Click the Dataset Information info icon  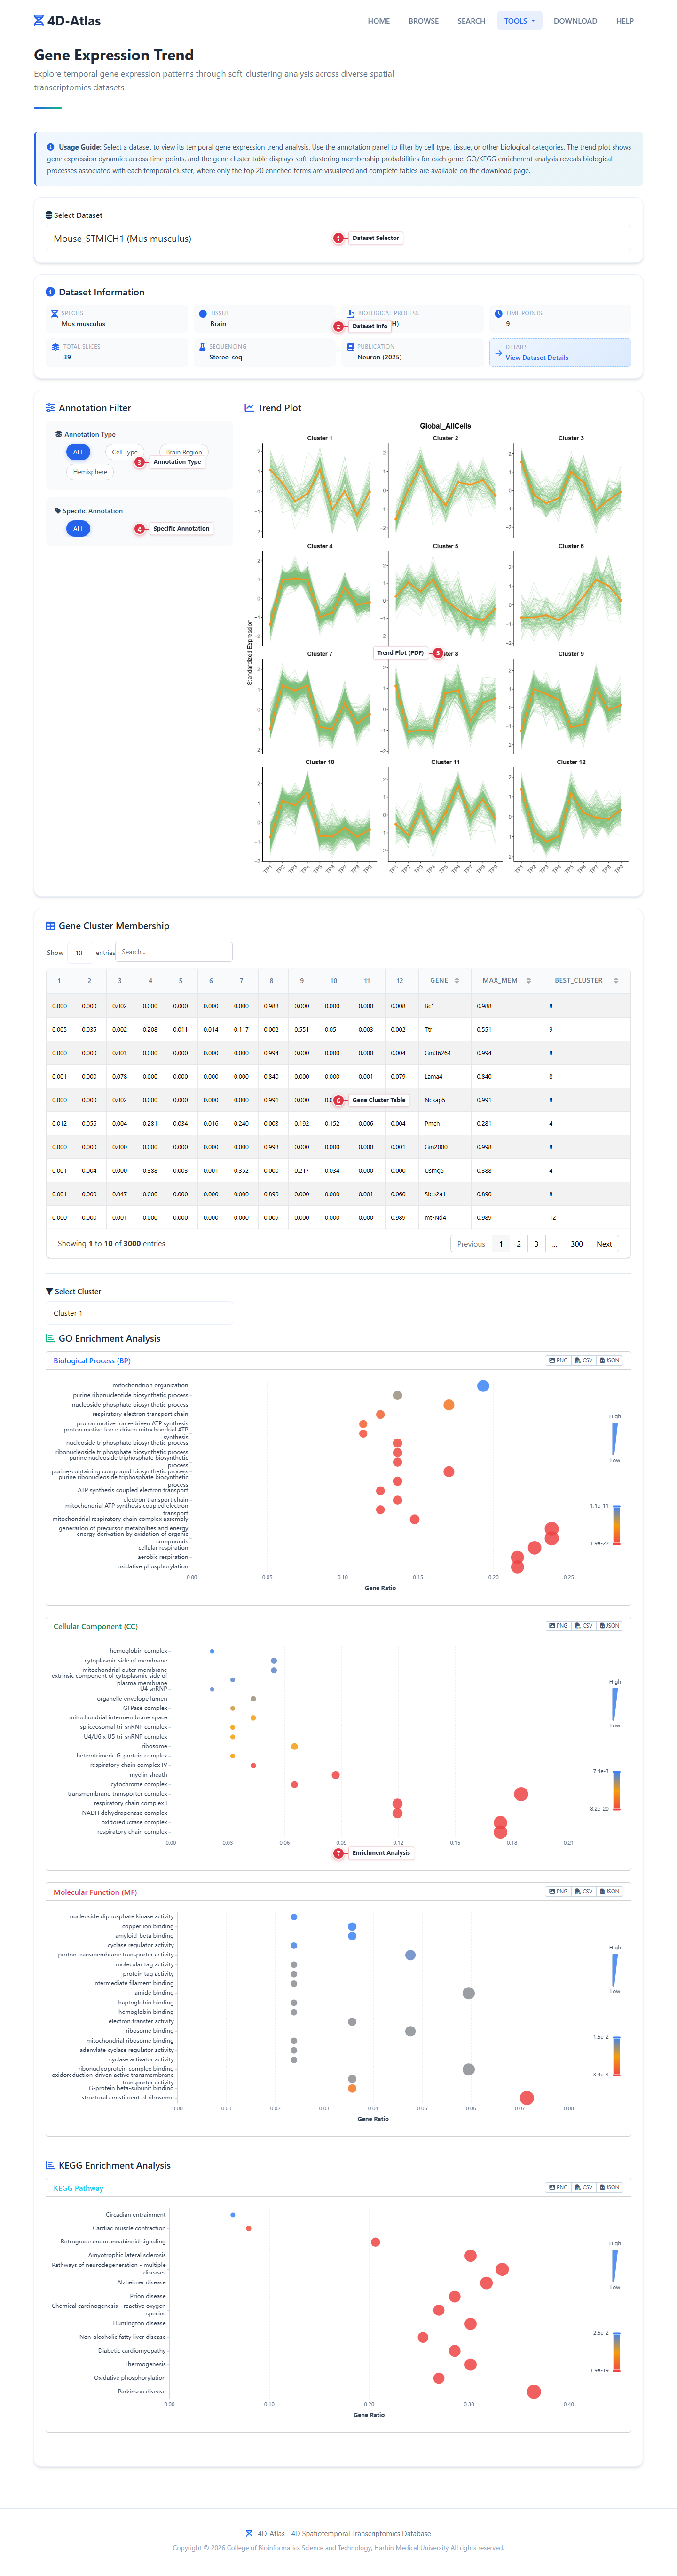tap(50, 292)
